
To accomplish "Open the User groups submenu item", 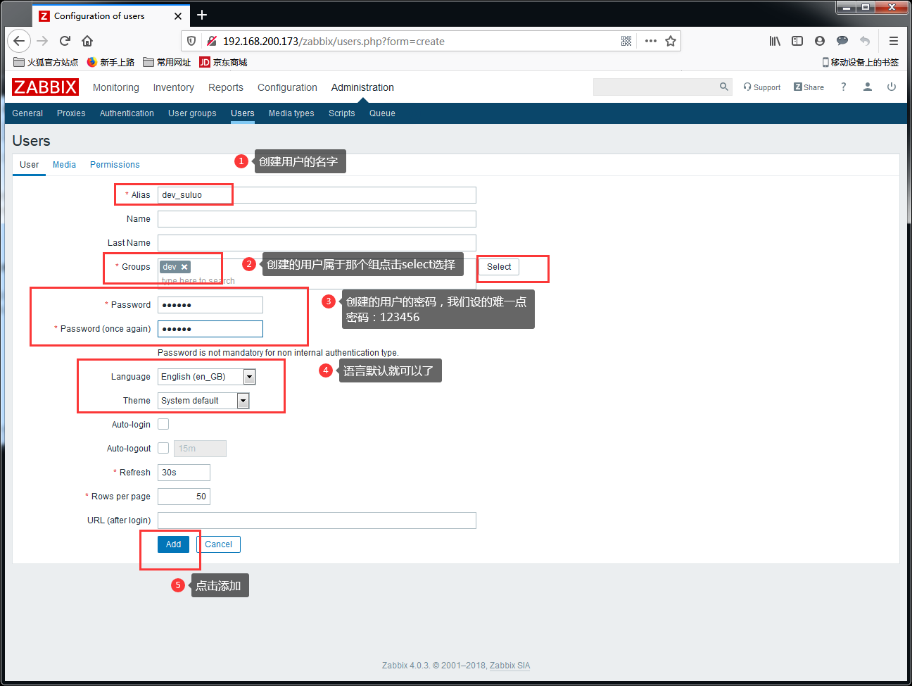I will [192, 113].
